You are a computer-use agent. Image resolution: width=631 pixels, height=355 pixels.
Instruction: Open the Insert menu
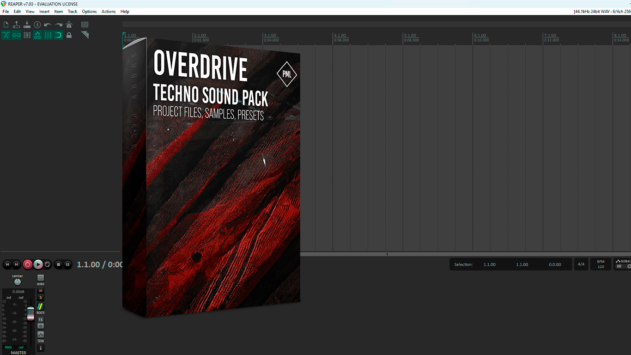pos(44,12)
